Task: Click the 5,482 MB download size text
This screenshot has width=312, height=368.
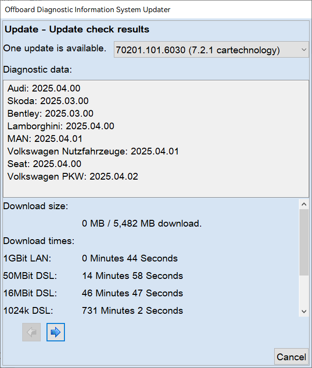Action: pyautogui.click(x=141, y=224)
